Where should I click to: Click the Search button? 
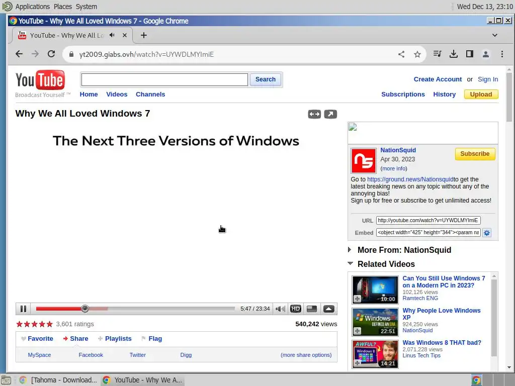(x=266, y=79)
